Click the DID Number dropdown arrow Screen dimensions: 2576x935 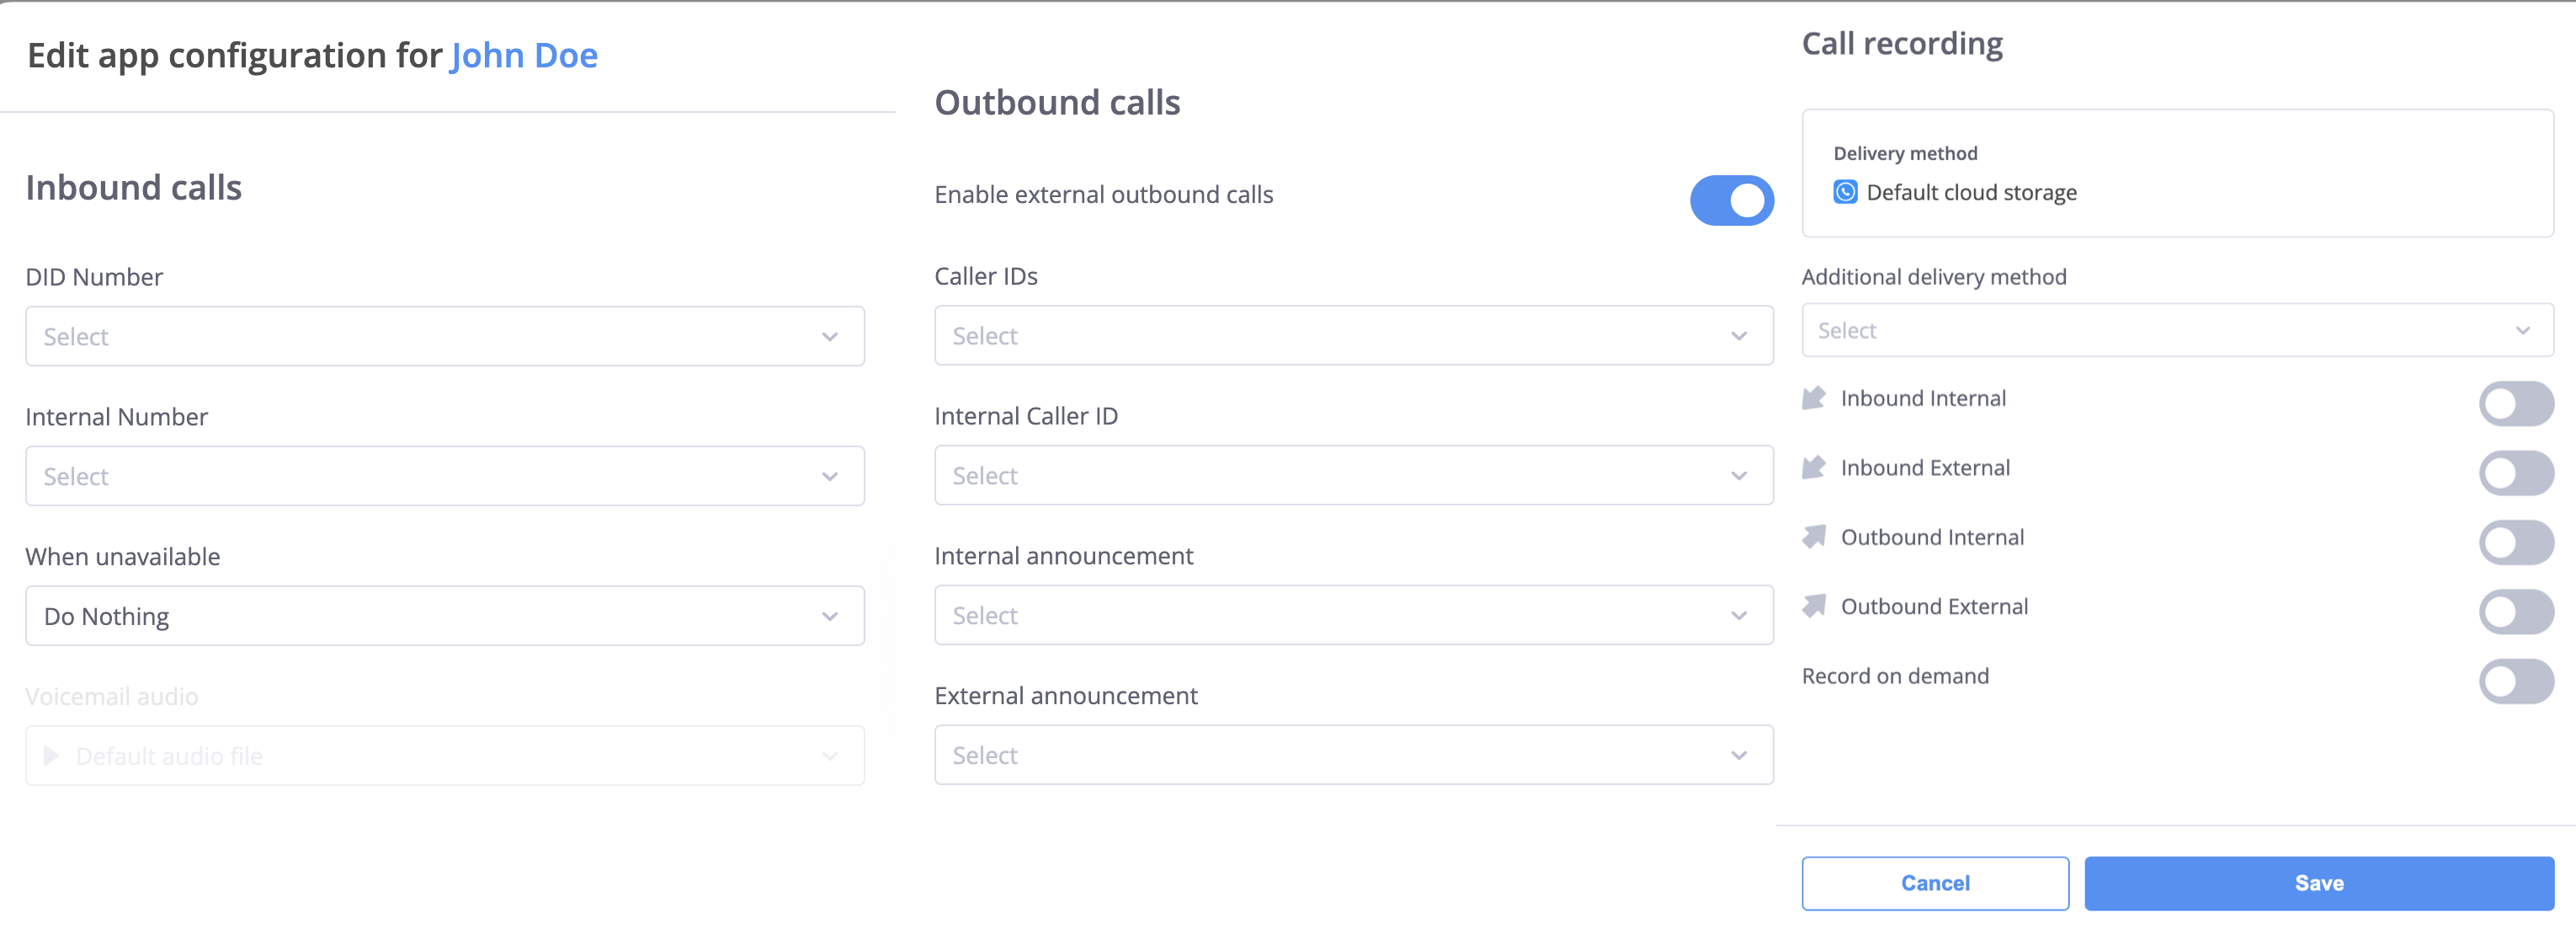pyautogui.click(x=831, y=337)
